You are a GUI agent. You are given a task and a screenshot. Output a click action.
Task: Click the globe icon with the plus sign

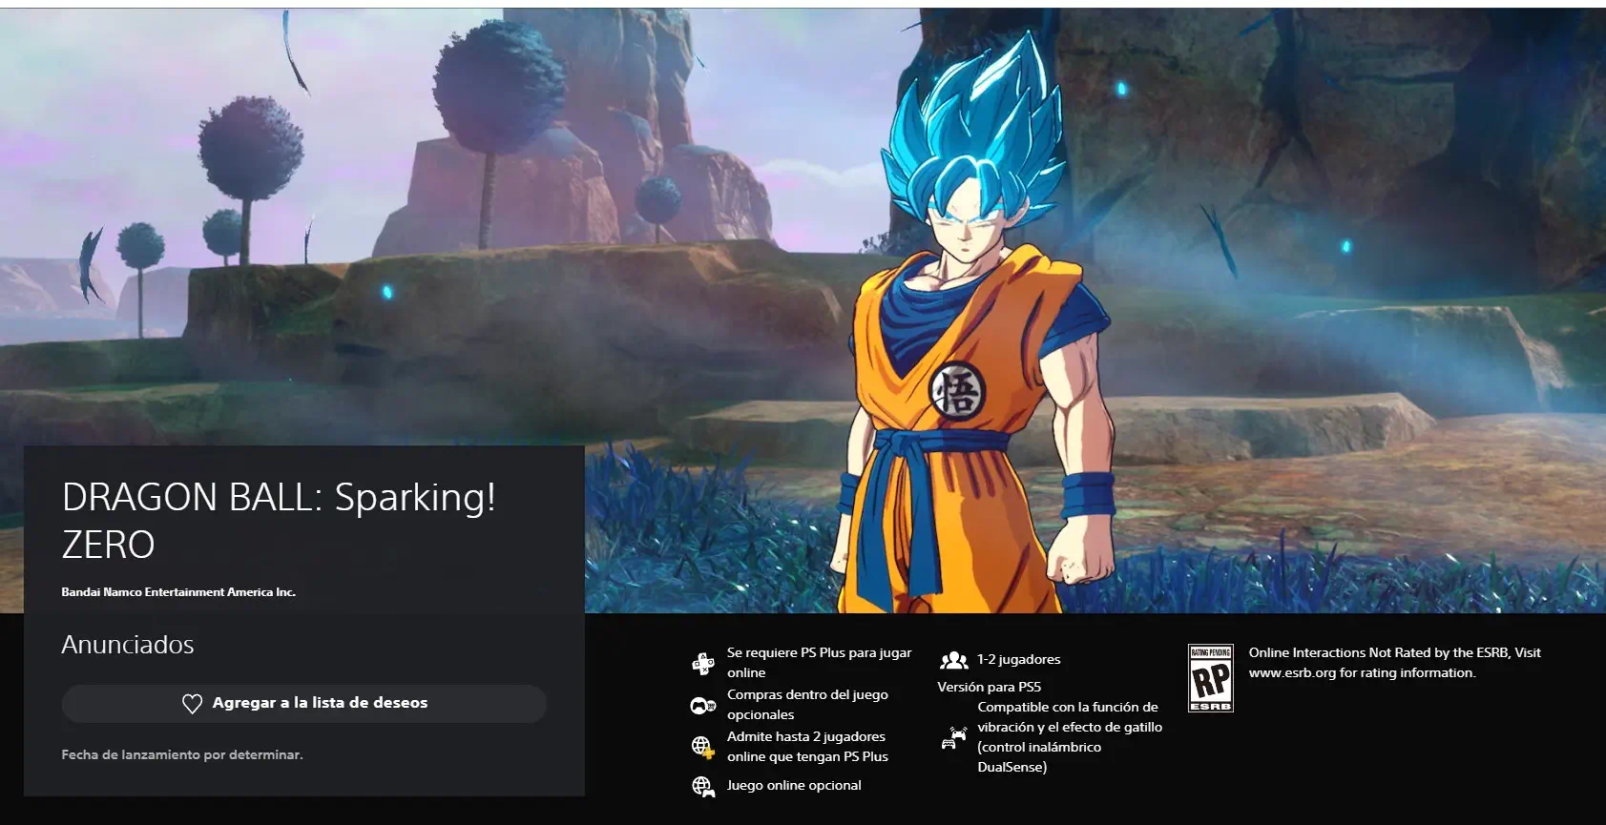coord(703,747)
